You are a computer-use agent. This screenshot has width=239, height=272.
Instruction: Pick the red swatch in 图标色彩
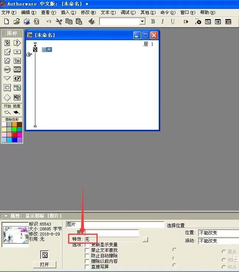tap(15, 135)
